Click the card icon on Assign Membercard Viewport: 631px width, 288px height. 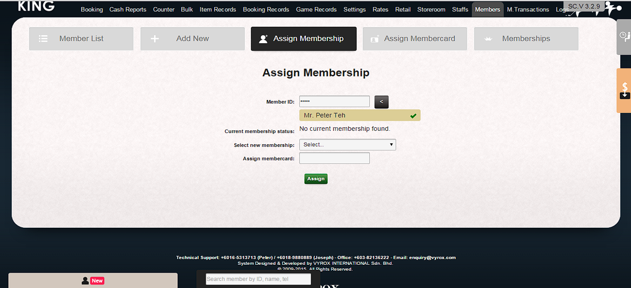374,39
